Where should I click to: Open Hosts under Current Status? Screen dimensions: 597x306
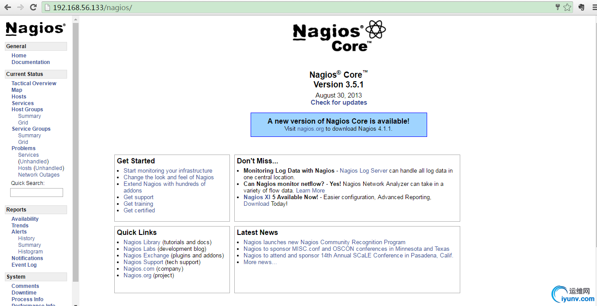click(19, 97)
